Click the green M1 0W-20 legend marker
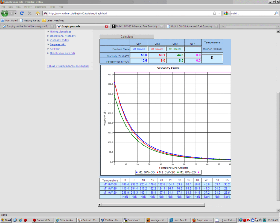 pos(178,172)
